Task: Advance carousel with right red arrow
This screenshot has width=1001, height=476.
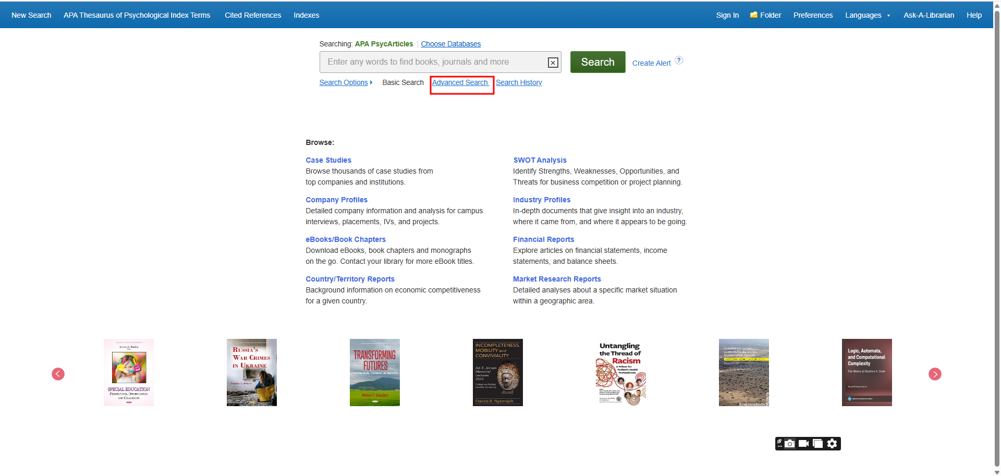Action: coord(935,374)
